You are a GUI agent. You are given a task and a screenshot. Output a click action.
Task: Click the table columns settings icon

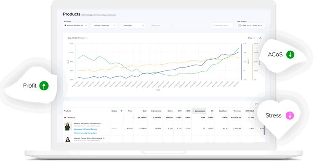256,104
